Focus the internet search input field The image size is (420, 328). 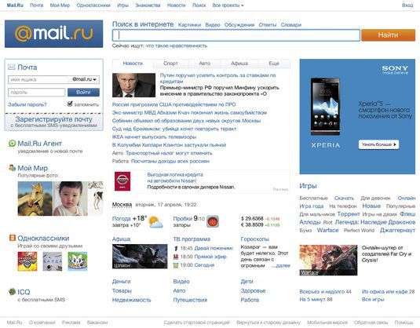click(236, 35)
